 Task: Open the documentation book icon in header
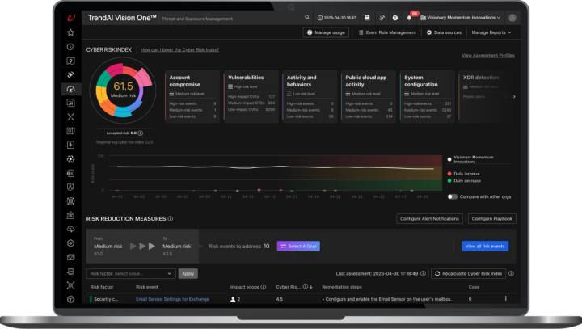click(x=367, y=18)
